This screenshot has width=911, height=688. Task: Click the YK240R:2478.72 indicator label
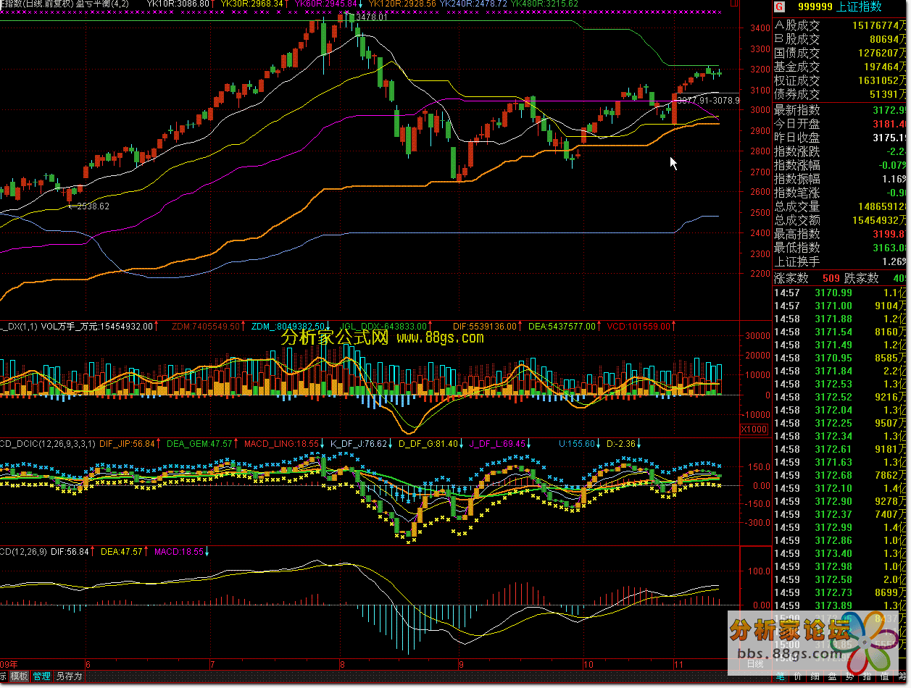click(474, 4)
